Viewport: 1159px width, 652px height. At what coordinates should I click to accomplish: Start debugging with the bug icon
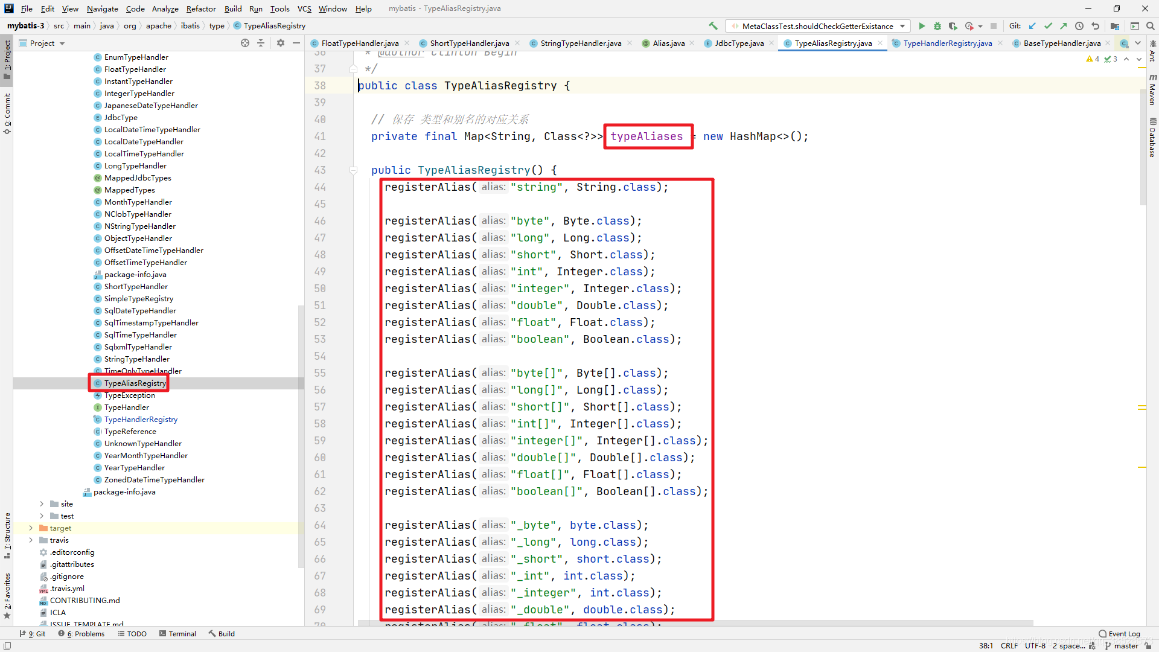[x=937, y=26]
